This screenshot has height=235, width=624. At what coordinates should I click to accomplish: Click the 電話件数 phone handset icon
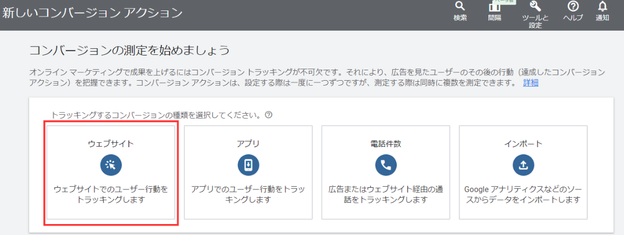(386, 165)
